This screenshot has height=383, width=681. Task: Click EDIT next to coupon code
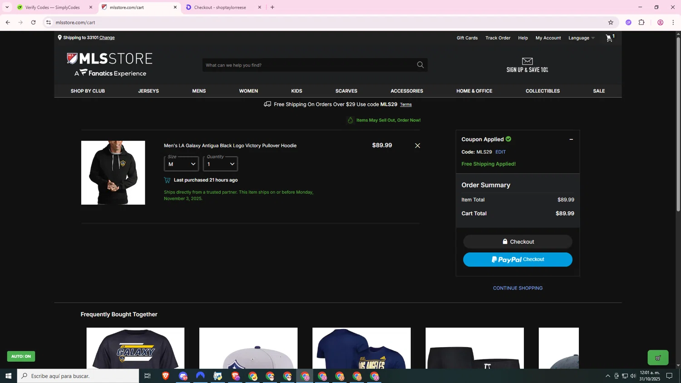[x=500, y=152]
